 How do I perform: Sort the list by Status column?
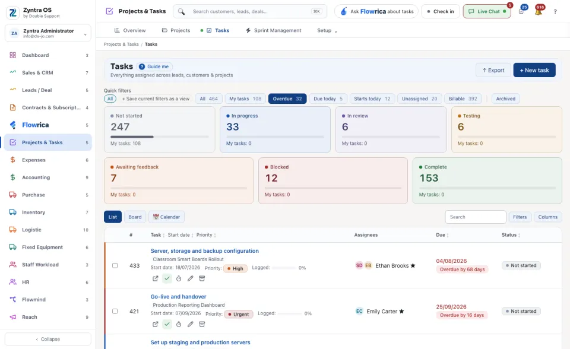click(511, 235)
